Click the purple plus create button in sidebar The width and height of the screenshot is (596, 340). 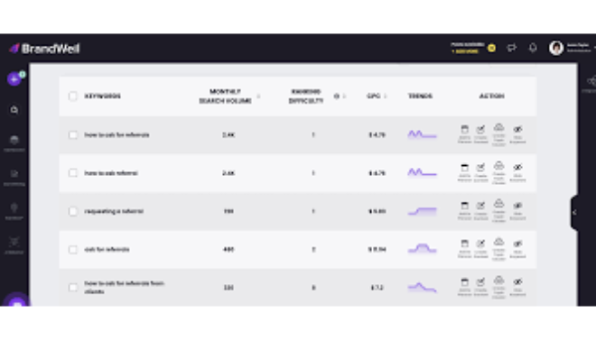click(x=14, y=79)
